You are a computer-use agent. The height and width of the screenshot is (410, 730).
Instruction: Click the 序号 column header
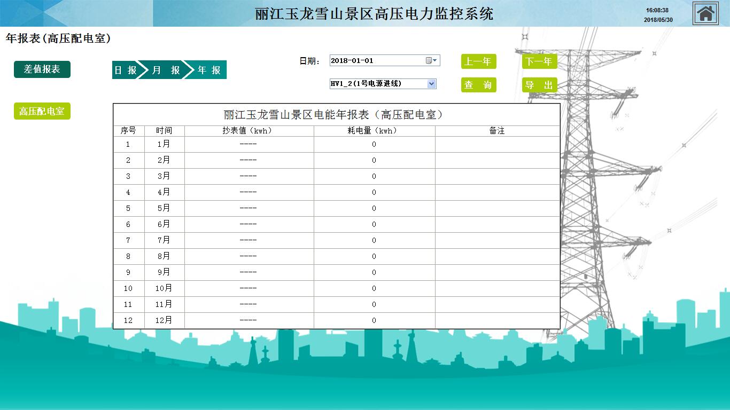click(128, 131)
